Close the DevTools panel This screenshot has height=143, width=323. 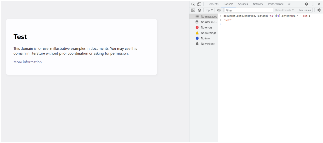(319, 4)
